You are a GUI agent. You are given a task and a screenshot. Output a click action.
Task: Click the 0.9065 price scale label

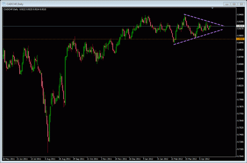click(x=240, y=36)
